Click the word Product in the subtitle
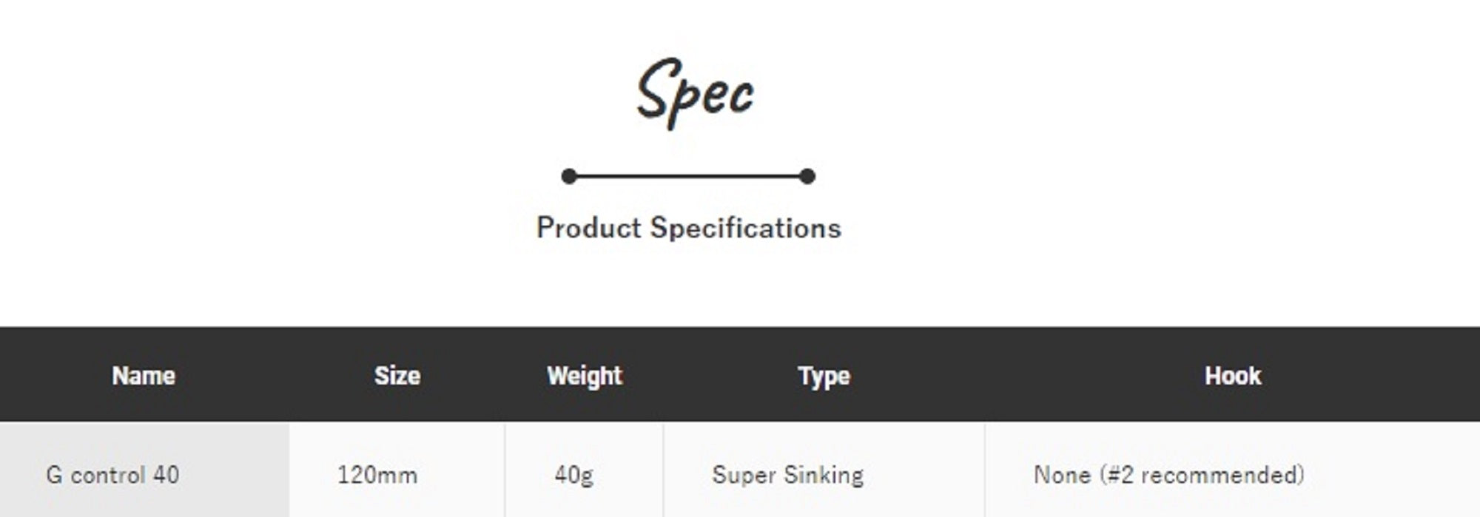Screen dimensions: 1480x517 [x=588, y=228]
